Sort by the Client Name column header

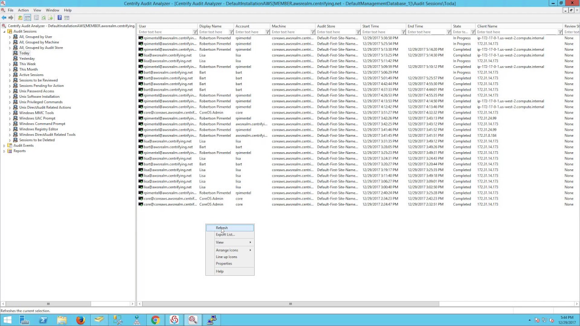click(x=519, y=26)
